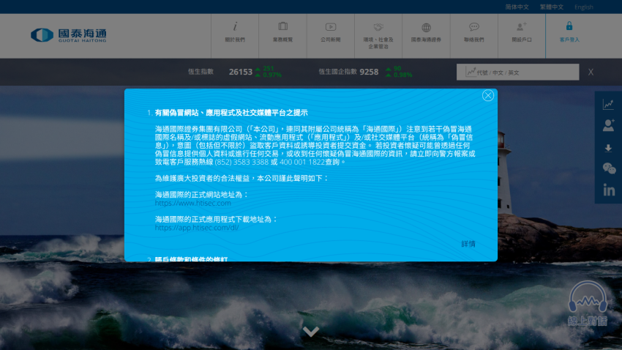Switch language to English
Image resolution: width=622 pixels, height=350 pixels.
click(583, 7)
